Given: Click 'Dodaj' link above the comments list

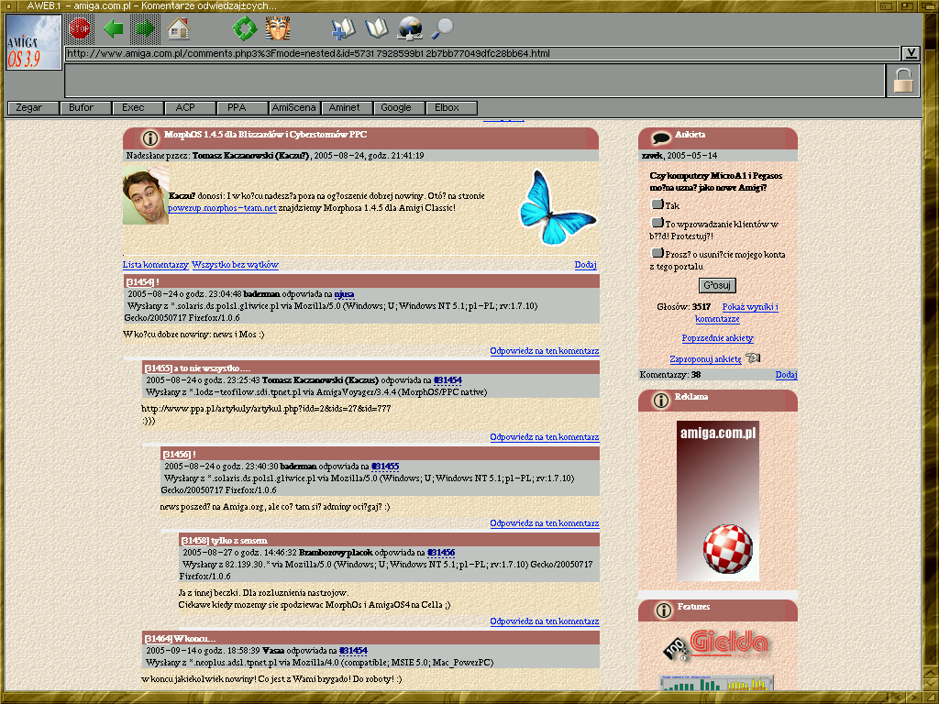Looking at the screenshot, I should click(x=585, y=265).
